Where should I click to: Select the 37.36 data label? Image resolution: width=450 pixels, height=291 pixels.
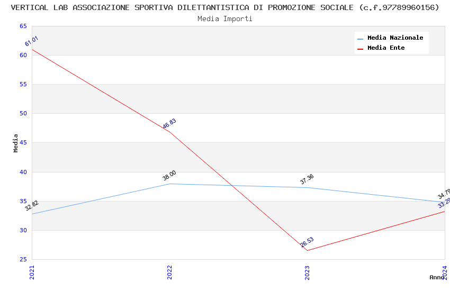coord(307,179)
